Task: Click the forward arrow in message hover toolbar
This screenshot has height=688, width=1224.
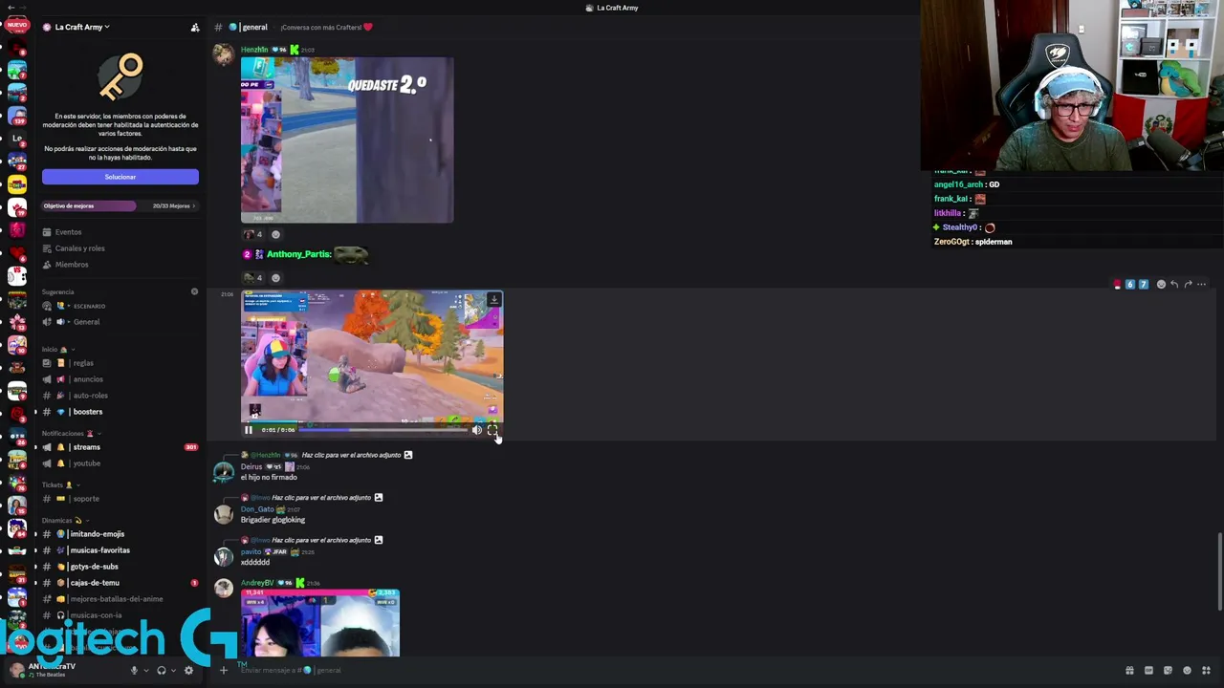Action: click(1188, 285)
